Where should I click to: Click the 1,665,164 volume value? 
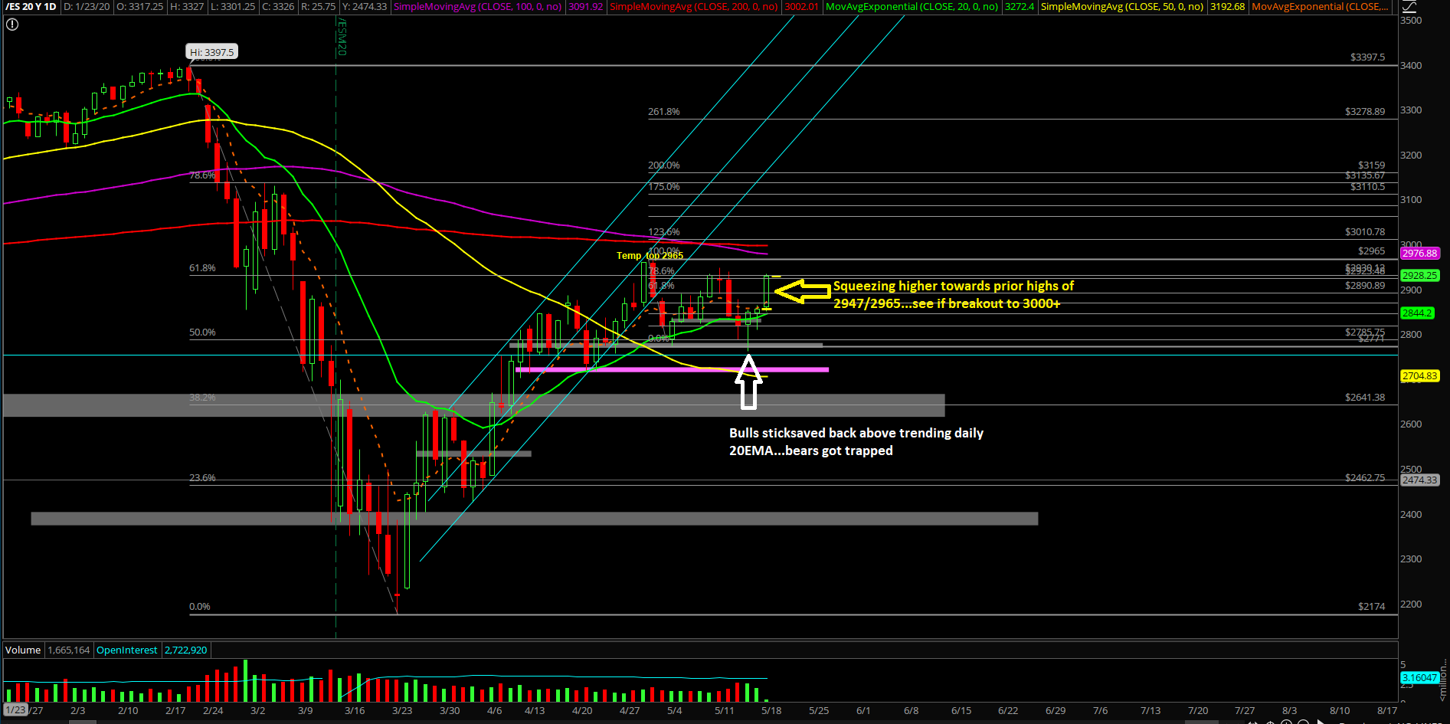click(x=69, y=650)
